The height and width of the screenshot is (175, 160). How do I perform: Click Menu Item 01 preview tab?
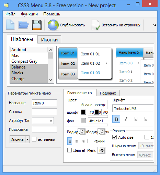point(129,53)
